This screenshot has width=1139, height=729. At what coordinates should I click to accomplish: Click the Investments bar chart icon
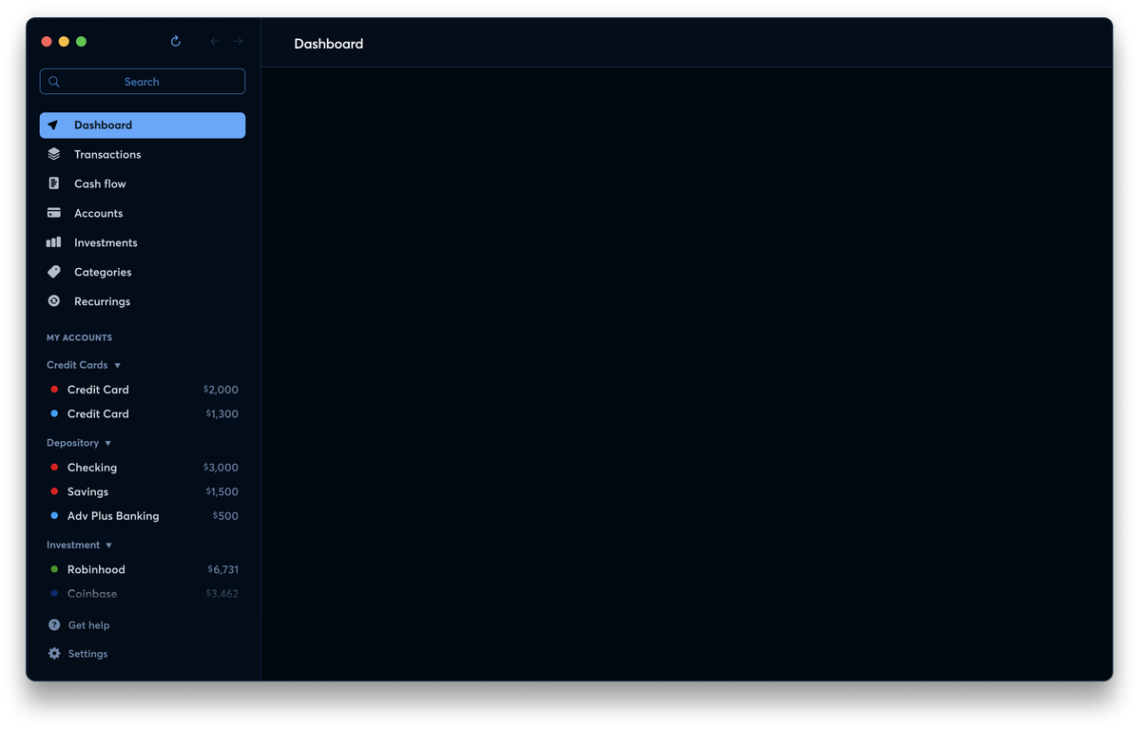(54, 242)
